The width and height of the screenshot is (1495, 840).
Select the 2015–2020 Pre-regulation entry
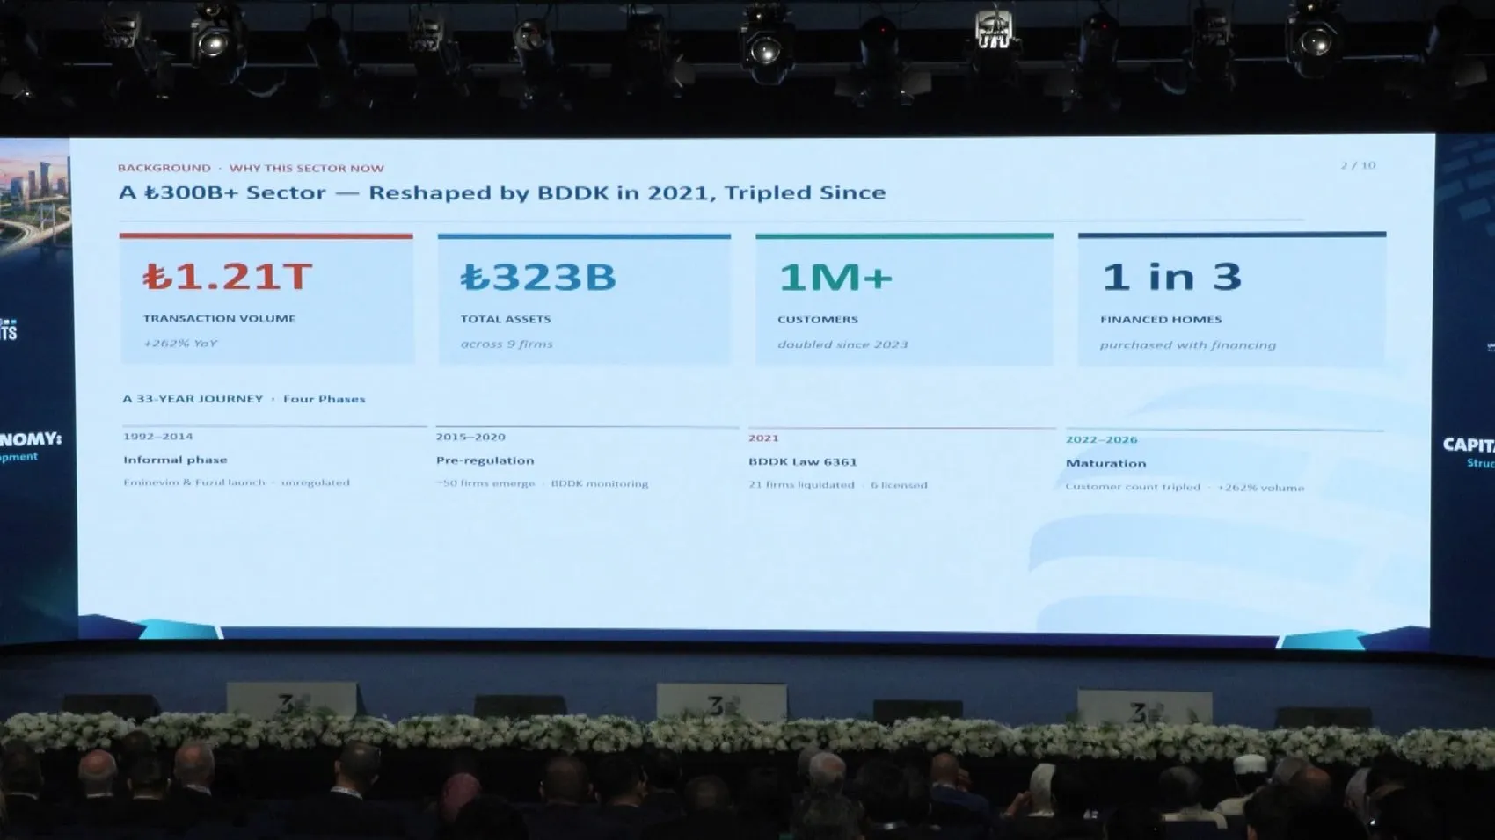(x=542, y=460)
